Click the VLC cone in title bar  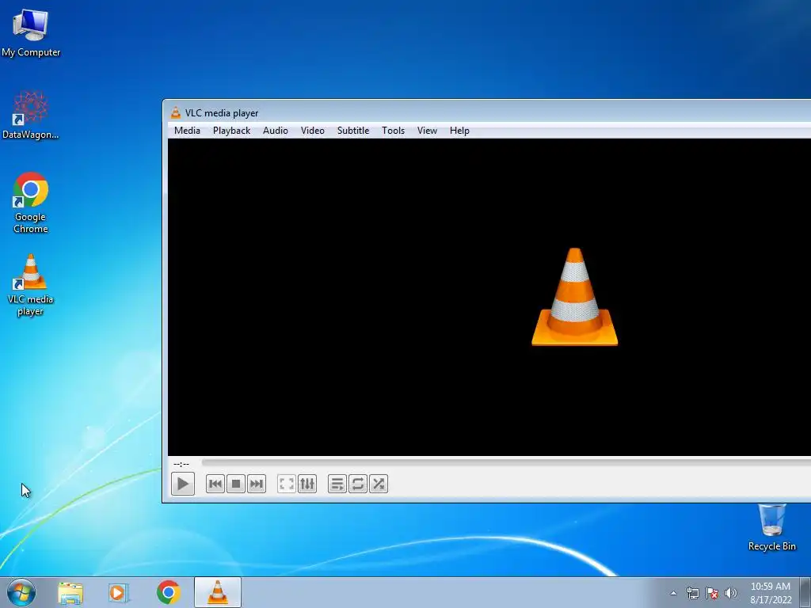coord(176,112)
